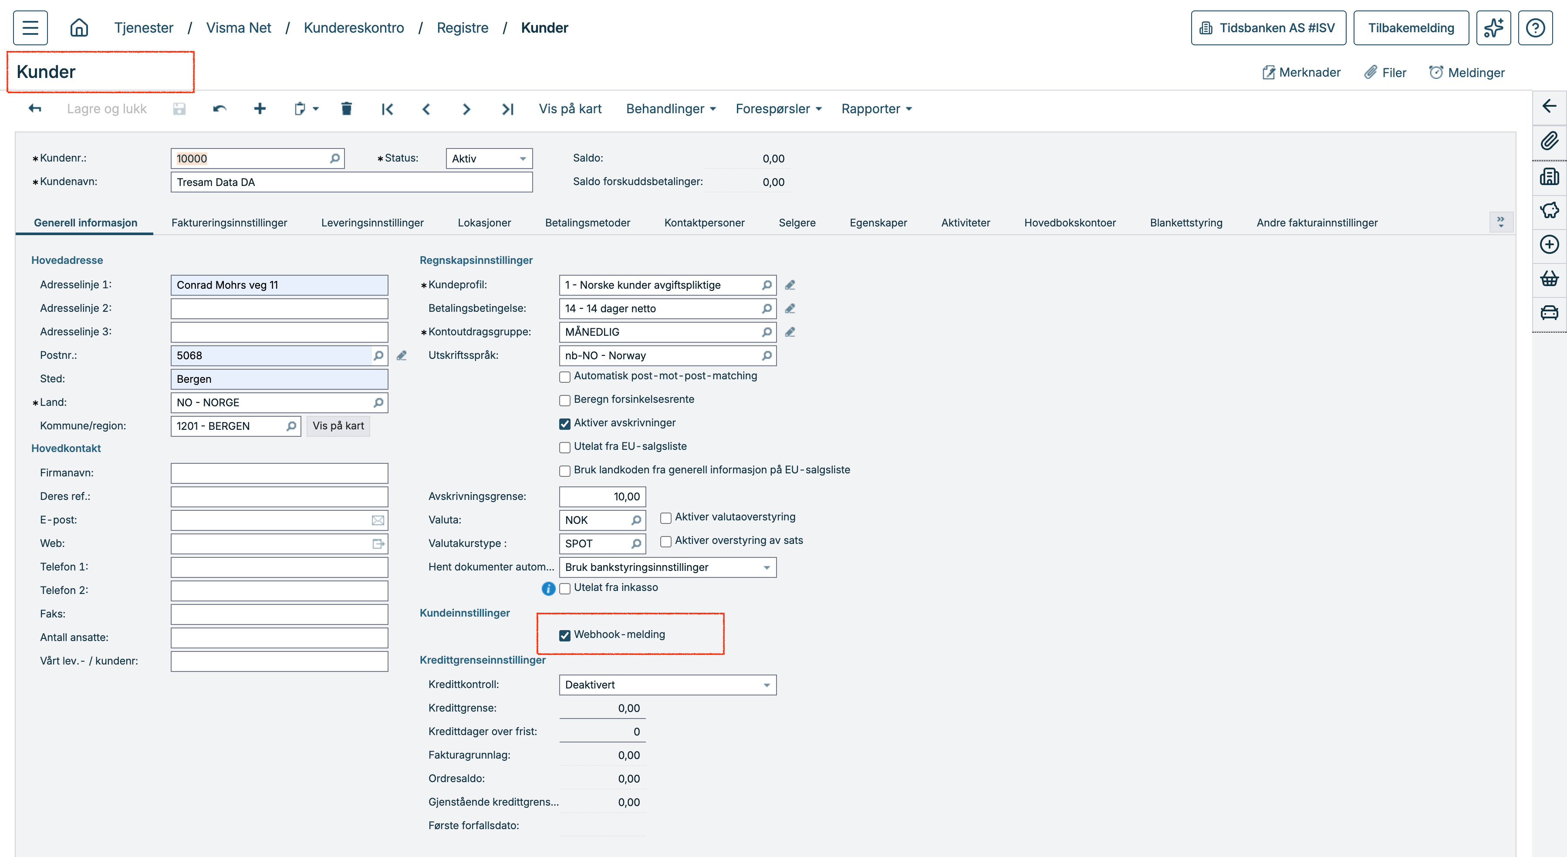The width and height of the screenshot is (1567, 857).
Task: Undo changes with the curved arrow icon
Action: (220, 109)
